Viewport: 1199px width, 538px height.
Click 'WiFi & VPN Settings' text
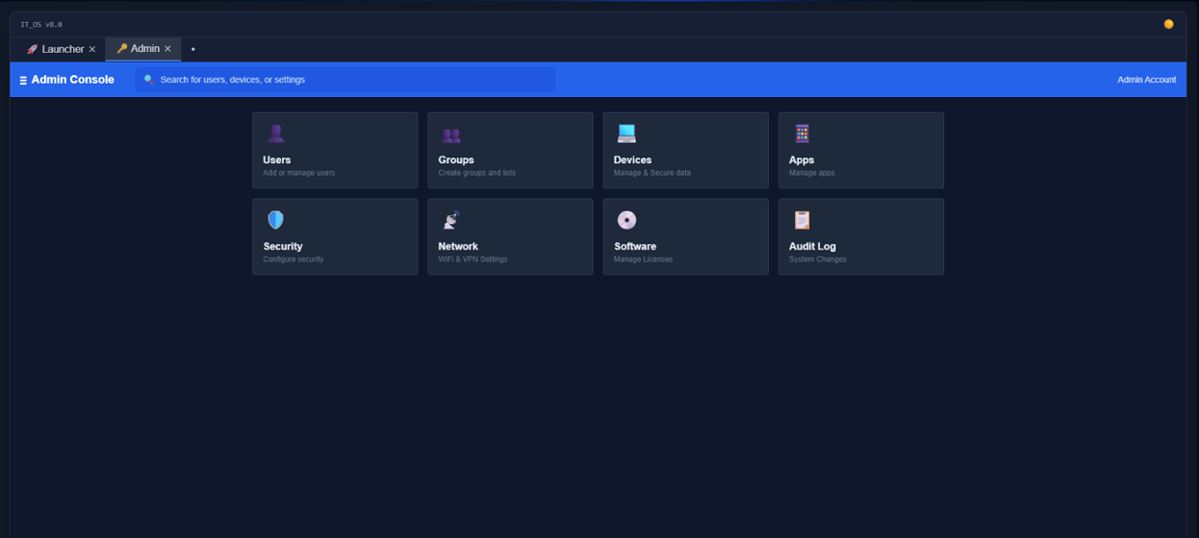pos(473,259)
